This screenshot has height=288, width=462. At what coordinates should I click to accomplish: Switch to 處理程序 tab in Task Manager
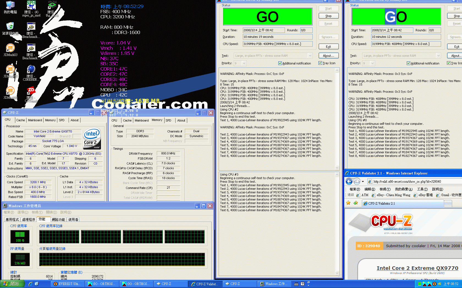[29, 219]
